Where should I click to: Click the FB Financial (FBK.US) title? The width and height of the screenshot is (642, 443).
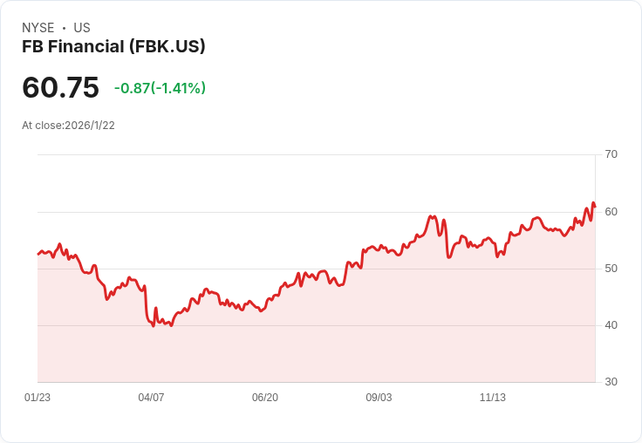click(113, 47)
